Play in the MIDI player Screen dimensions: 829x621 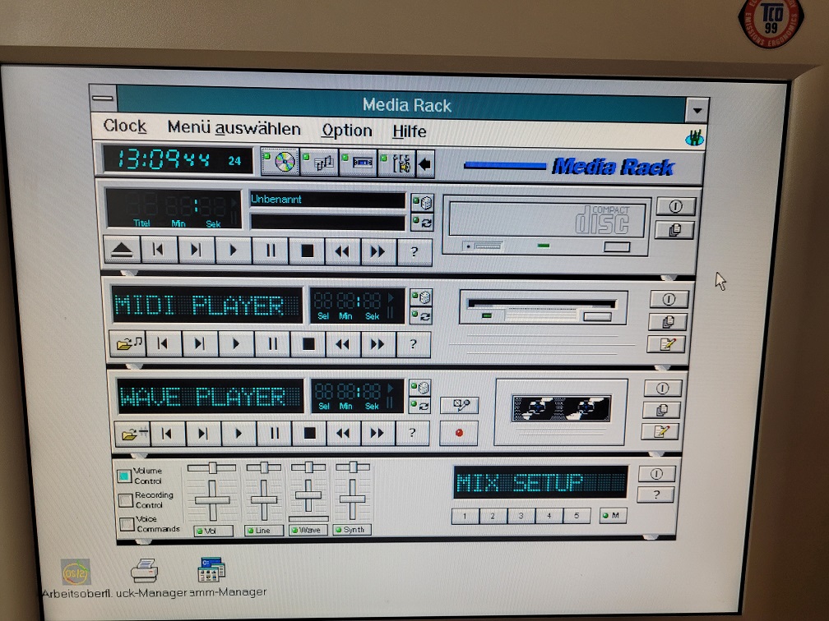pyautogui.click(x=236, y=344)
